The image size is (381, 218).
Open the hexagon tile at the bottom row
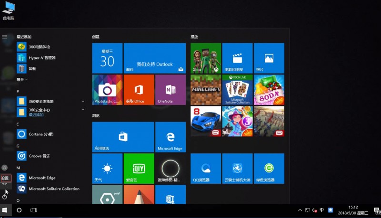[x=107, y=195]
